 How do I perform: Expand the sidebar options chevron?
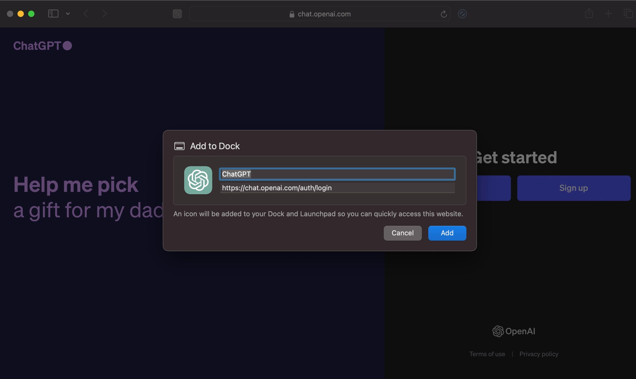(68, 14)
